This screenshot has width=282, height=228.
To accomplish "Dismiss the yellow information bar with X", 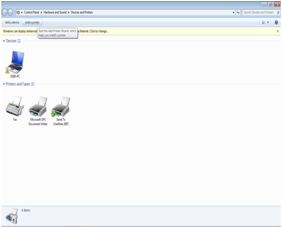I will [x=277, y=31].
